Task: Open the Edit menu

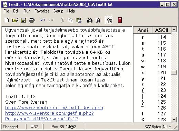Action: (x=16, y=11)
